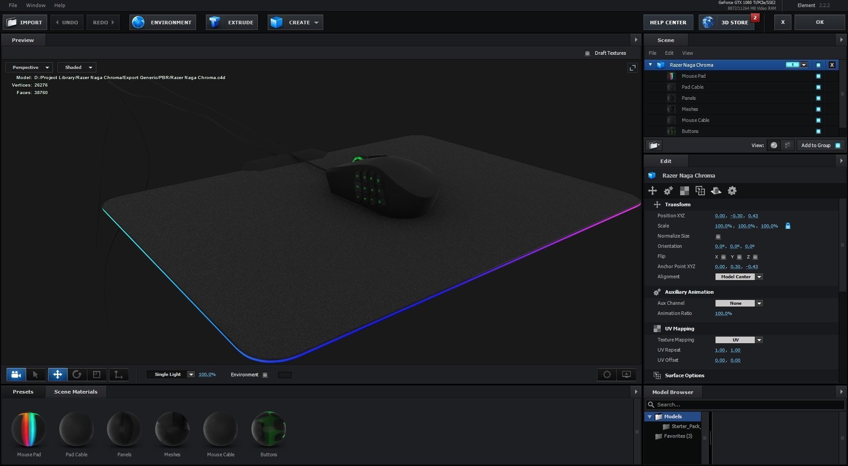Toggle Flip Y checkbox
This screenshot has height=466, width=848.
coord(739,257)
